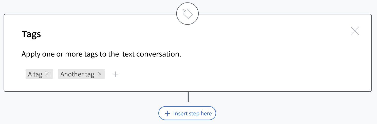
Task: Add a new tag with the plus icon
Action: [115, 74]
